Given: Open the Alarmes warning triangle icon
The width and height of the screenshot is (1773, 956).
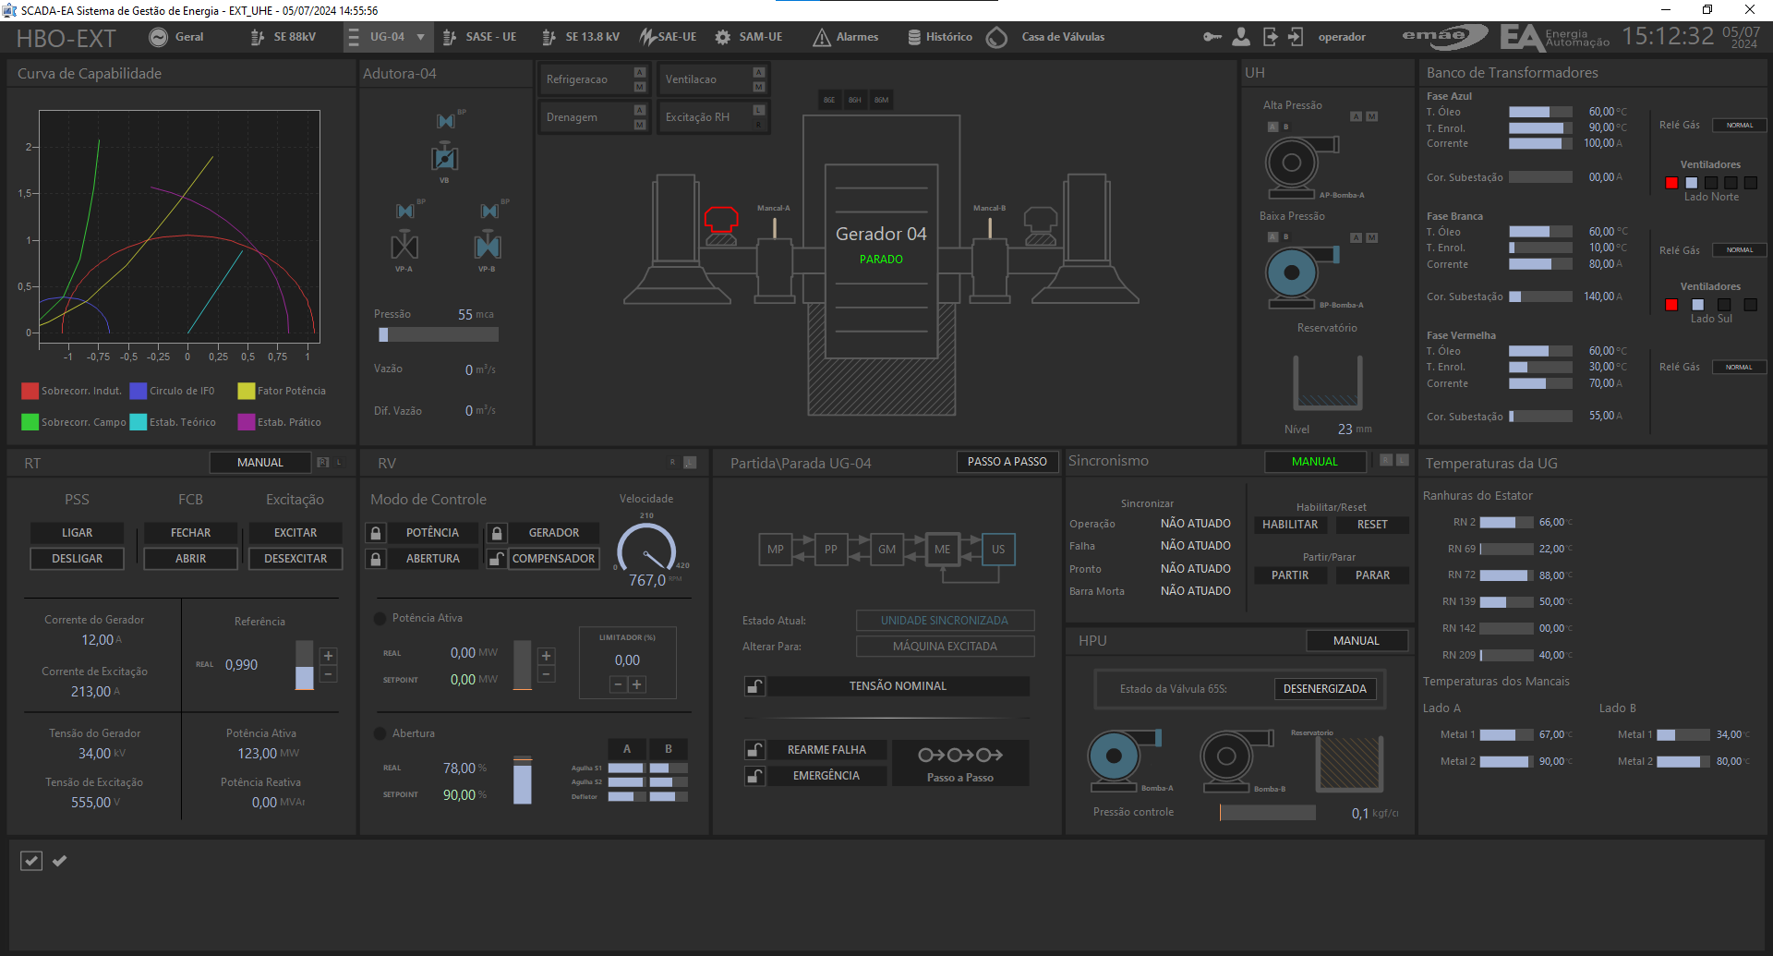Looking at the screenshot, I should (821, 37).
